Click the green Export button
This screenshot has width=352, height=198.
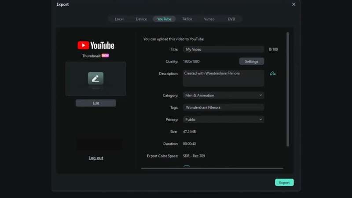tap(284, 183)
